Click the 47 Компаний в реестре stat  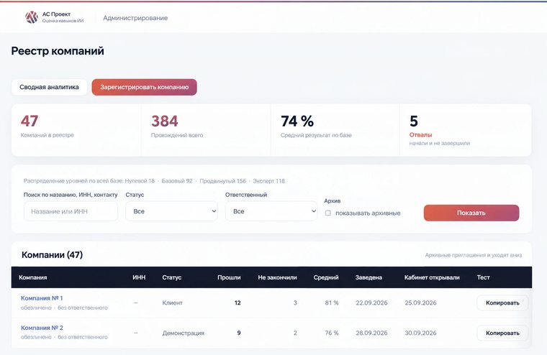[x=76, y=129]
